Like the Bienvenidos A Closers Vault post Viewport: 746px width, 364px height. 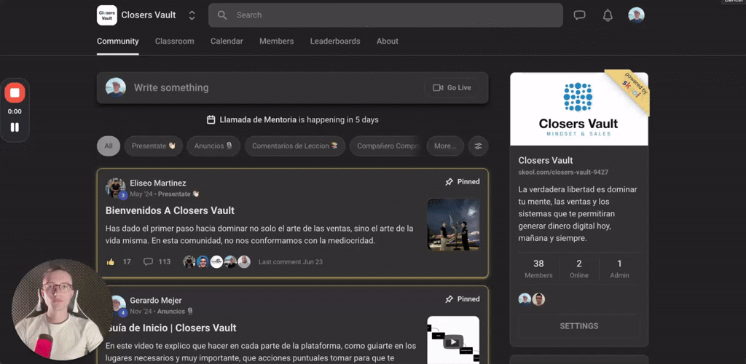click(111, 262)
